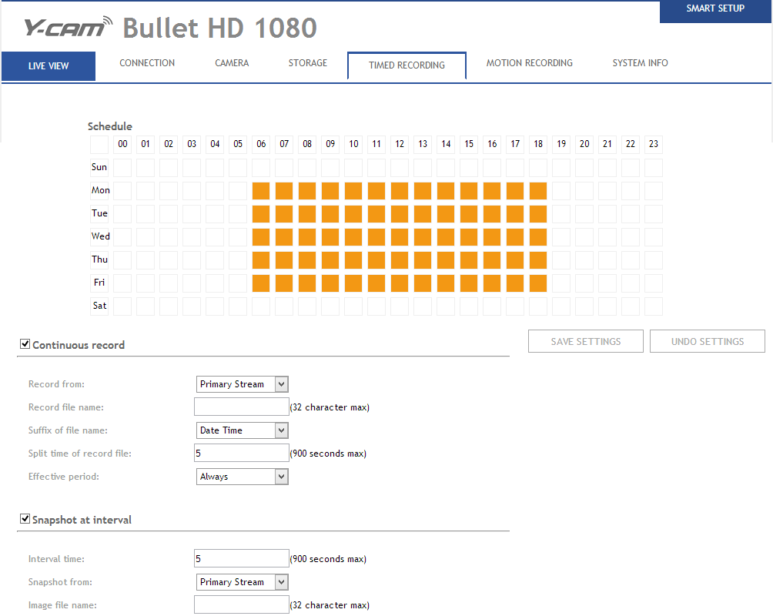773x616 pixels.
Task: Uncheck the Snapshot at interval checkbox
Action: [x=25, y=520]
